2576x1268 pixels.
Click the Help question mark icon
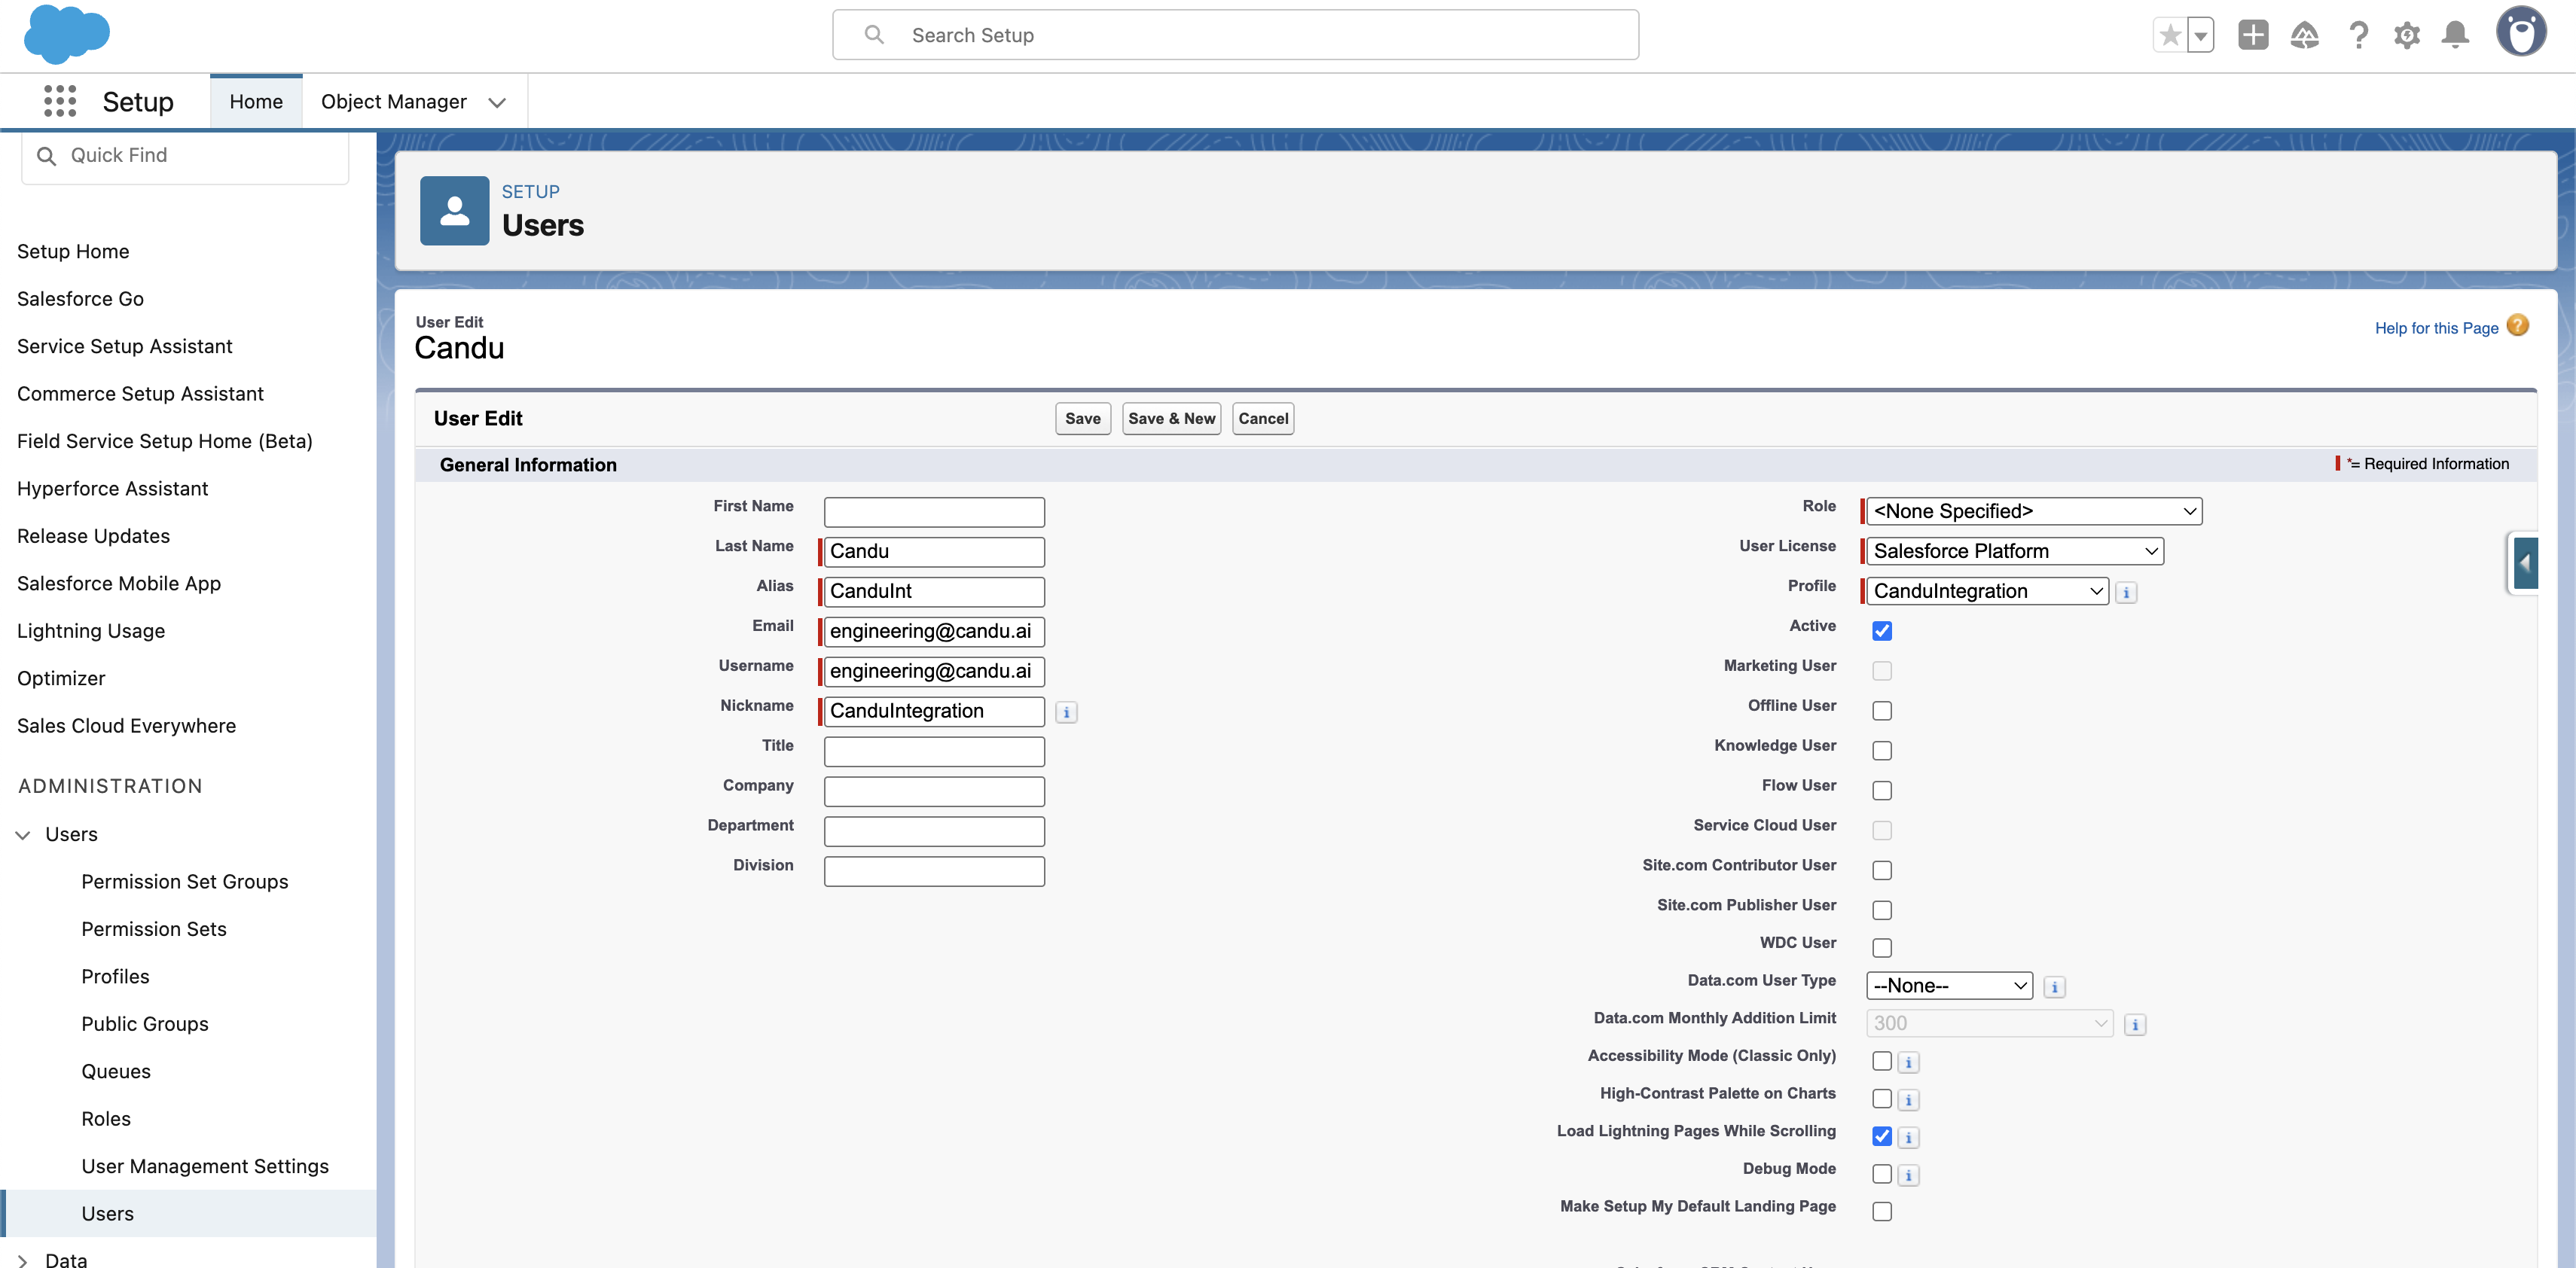coord(2358,36)
